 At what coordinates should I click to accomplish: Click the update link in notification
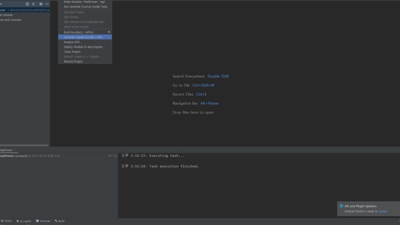382,211
